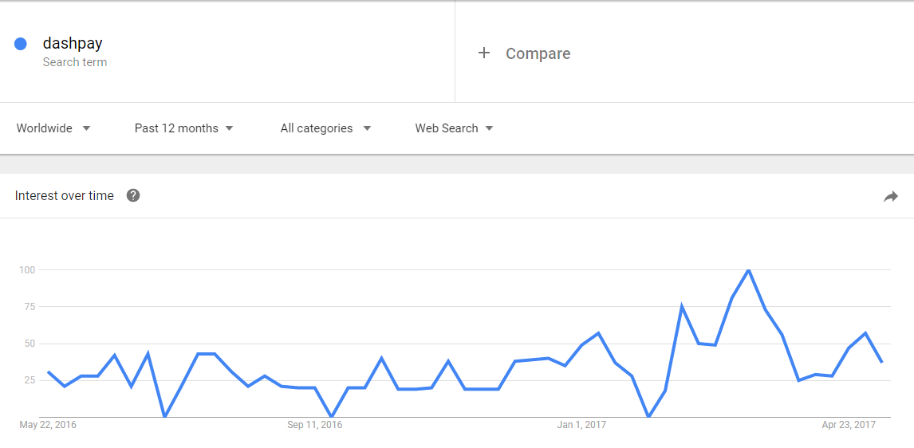Select the Compare text to add a term
Screen dimensions: 914x448
pos(538,53)
